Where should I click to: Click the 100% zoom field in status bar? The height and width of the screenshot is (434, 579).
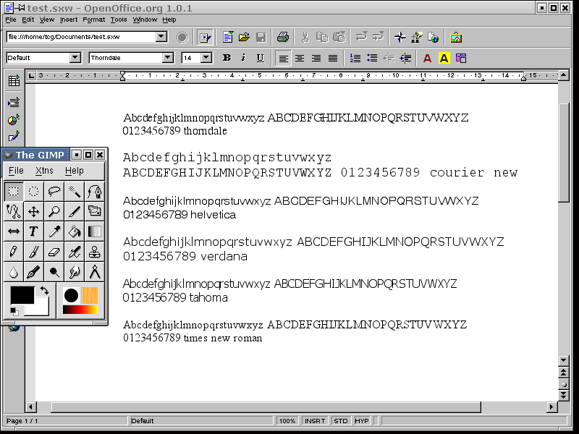(287, 421)
